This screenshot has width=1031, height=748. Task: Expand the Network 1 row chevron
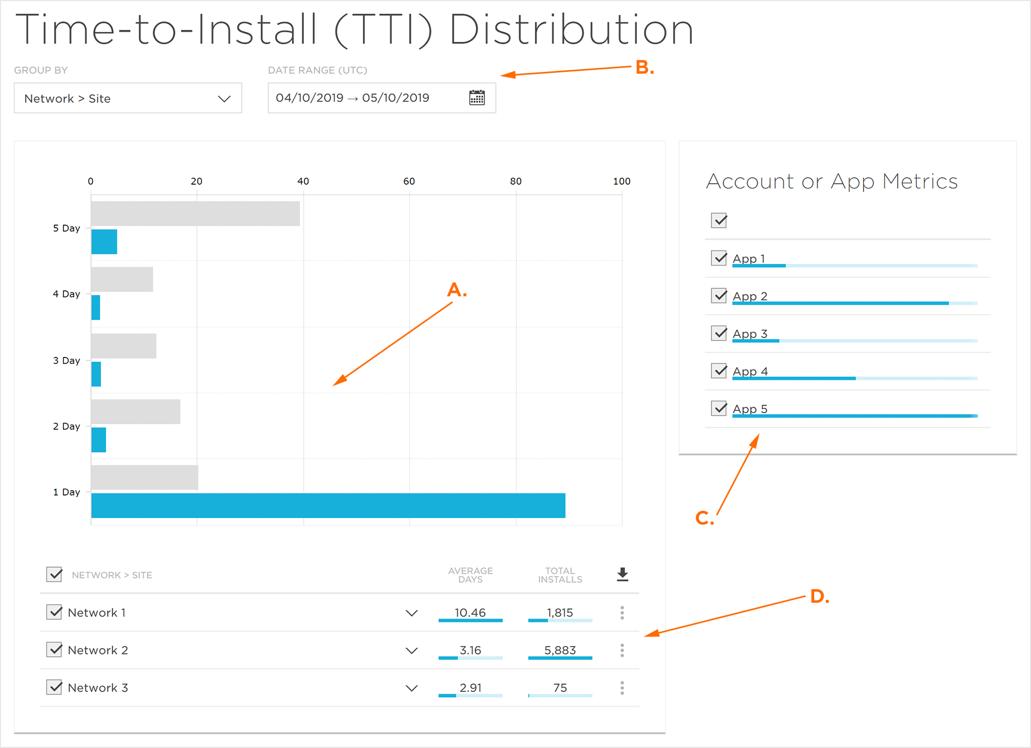(412, 613)
